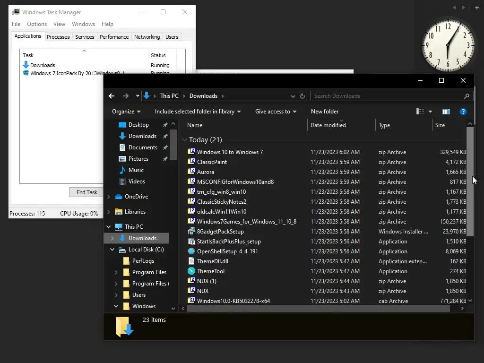Screen dimensions: 484x363
Task: Select the Windows7Games_for_Windows_11_10_8 icon
Action: point(191,221)
